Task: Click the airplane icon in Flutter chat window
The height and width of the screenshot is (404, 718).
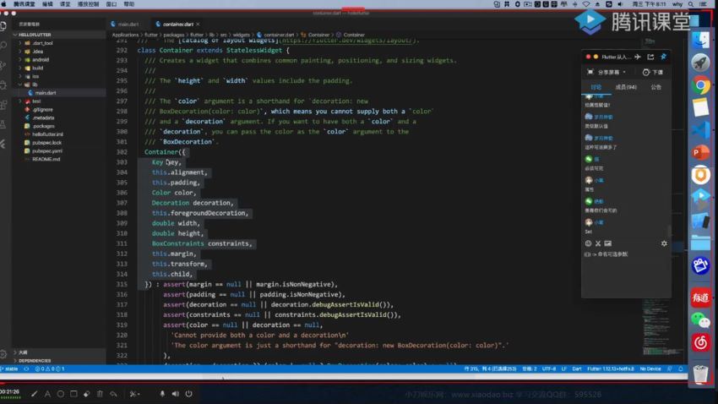Action: click(638, 57)
